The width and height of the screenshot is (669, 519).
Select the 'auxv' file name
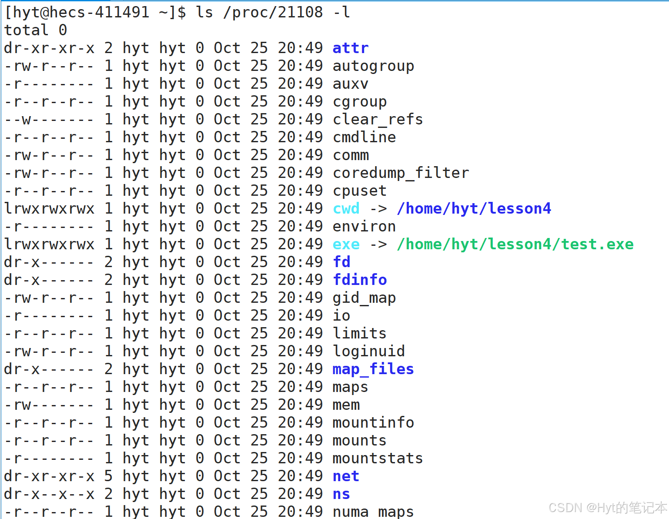[351, 84]
